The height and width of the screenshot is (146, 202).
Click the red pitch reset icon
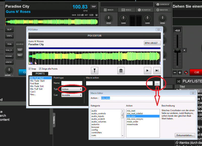[x=186, y=72]
